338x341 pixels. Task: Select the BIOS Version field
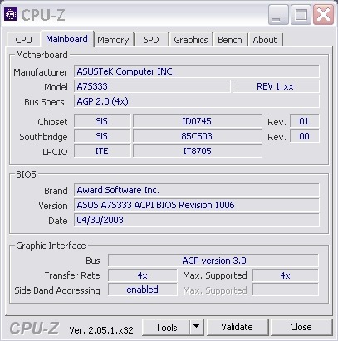click(x=197, y=205)
